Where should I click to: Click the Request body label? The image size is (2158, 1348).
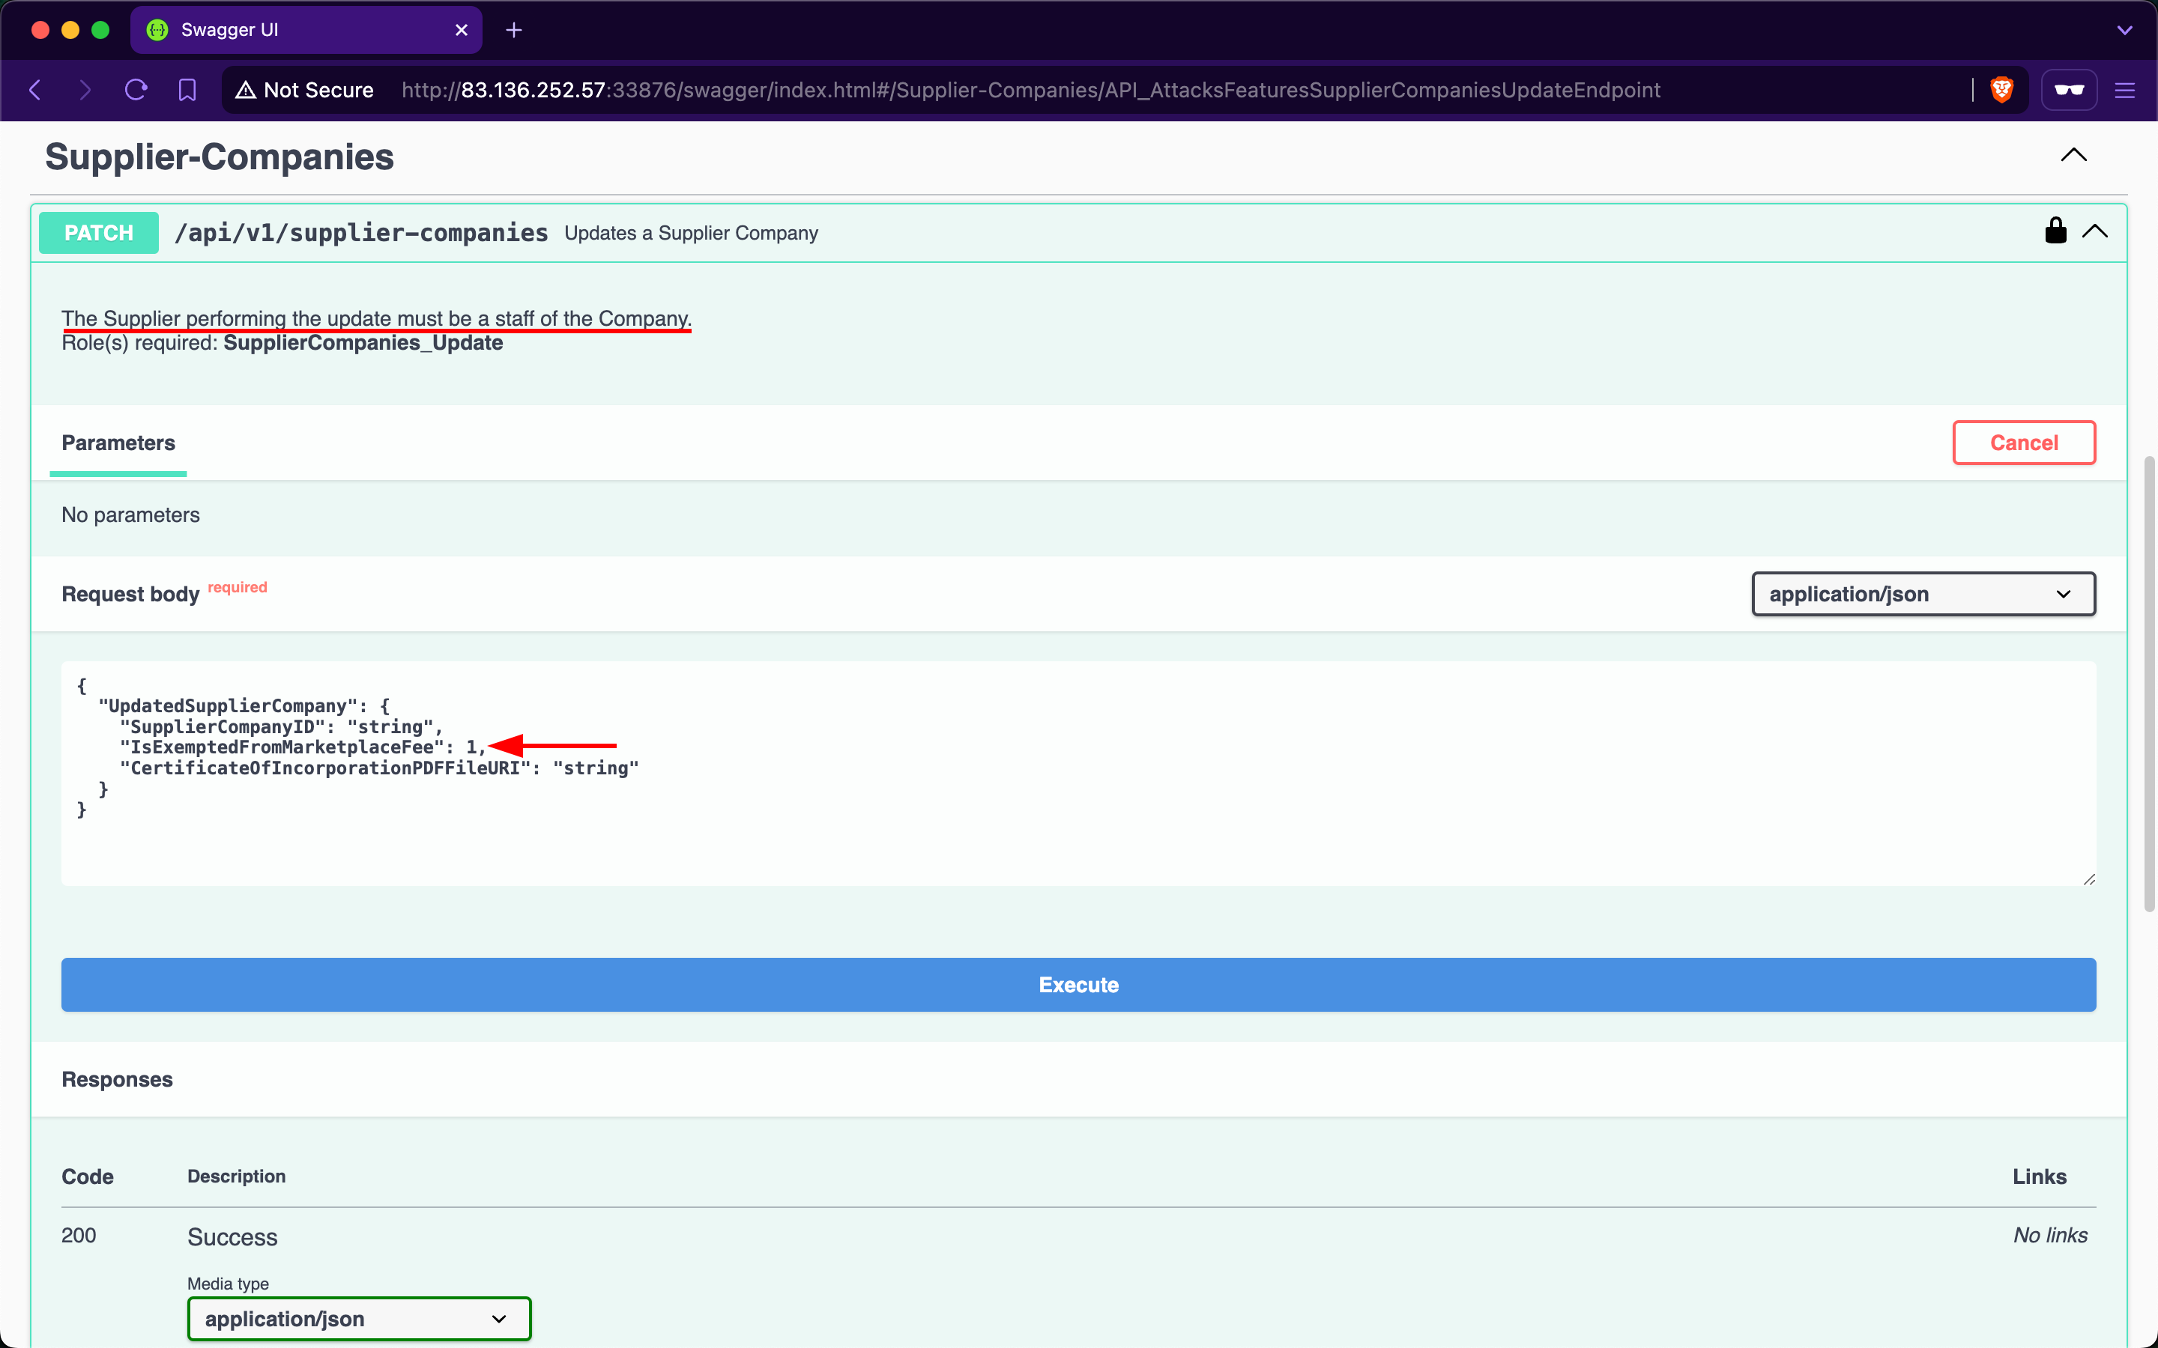(x=130, y=595)
